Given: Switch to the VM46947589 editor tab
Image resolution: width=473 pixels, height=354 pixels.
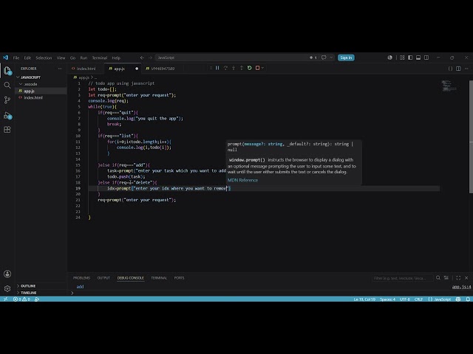Looking at the screenshot, I should pyautogui.click(x=163, y=69).
